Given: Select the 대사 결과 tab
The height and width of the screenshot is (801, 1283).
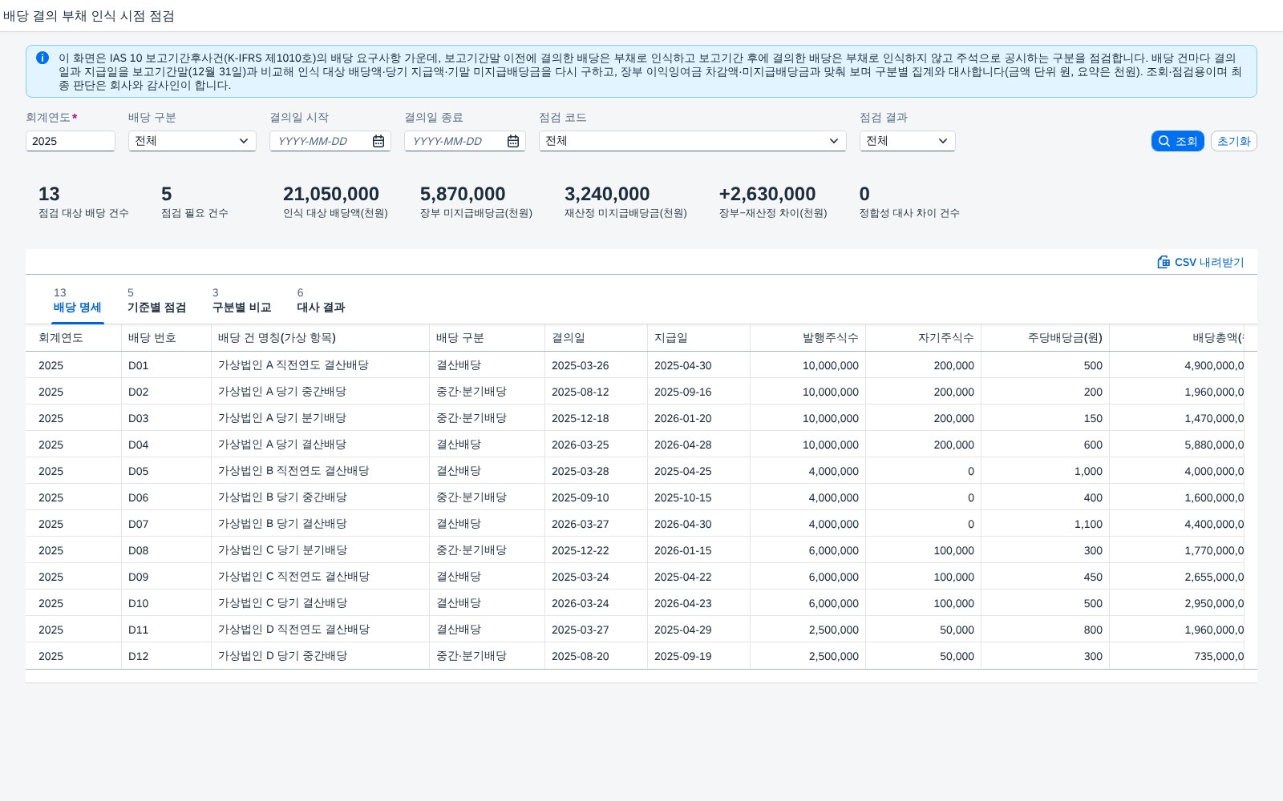Looking at the screenshot, I should click(x=321, y=301).
